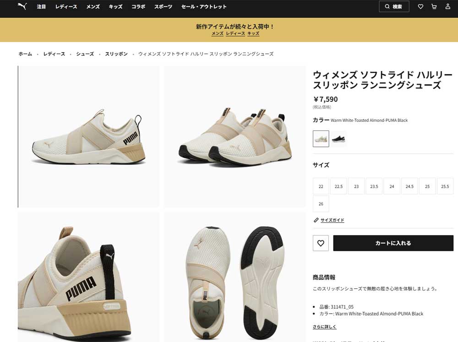
Task: Expand さらに詳しく product details
Action: pyautogui.click(x=325, y=327)
